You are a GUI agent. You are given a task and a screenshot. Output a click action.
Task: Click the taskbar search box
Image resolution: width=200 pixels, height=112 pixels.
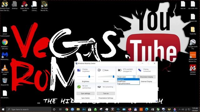point(28,109)
